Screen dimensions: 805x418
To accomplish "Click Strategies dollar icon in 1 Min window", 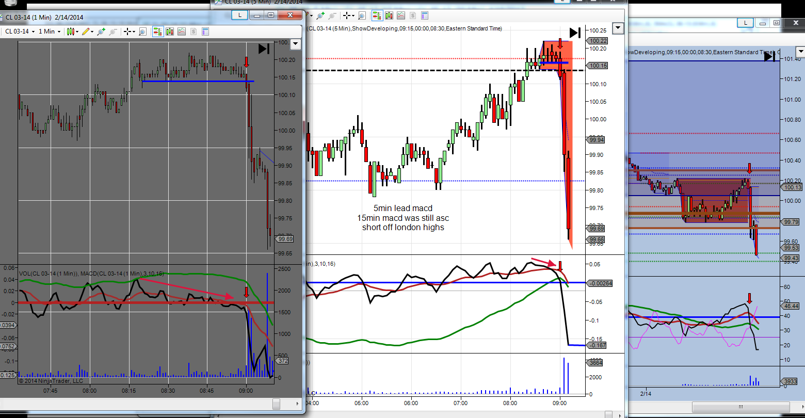I will (x=193, y=31).
